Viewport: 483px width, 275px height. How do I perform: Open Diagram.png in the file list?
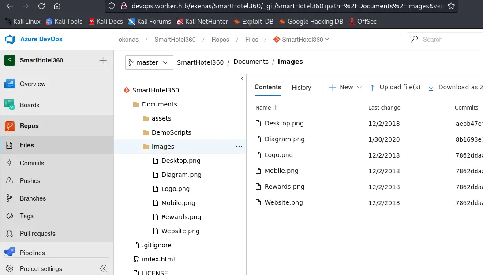(x=285, y=139)
